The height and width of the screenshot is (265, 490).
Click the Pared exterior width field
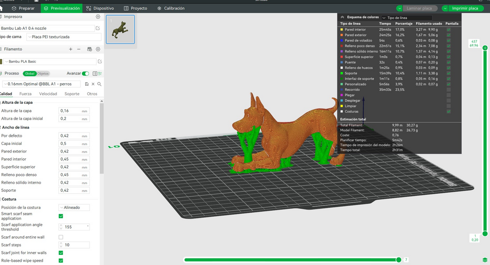74,151
